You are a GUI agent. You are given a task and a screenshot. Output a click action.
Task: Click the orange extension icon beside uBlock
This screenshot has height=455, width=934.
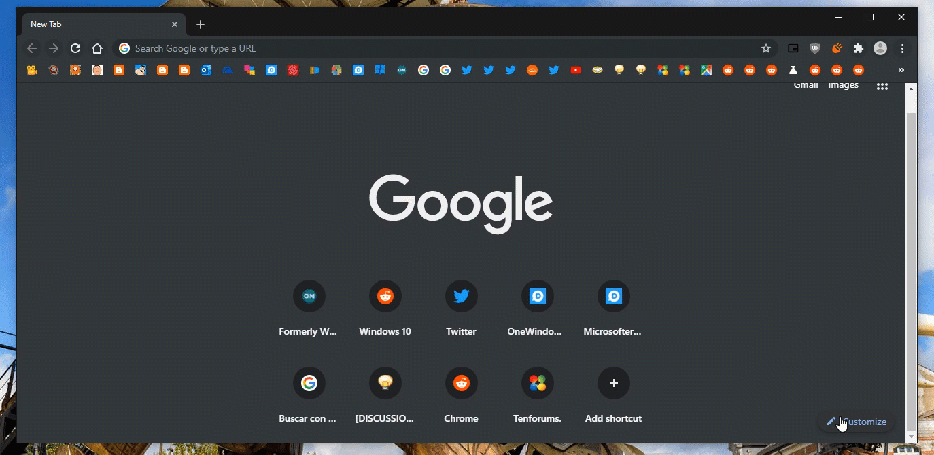tap(837, 48)
